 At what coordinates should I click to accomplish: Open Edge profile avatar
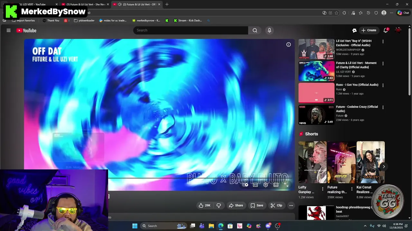coord(384,13)
